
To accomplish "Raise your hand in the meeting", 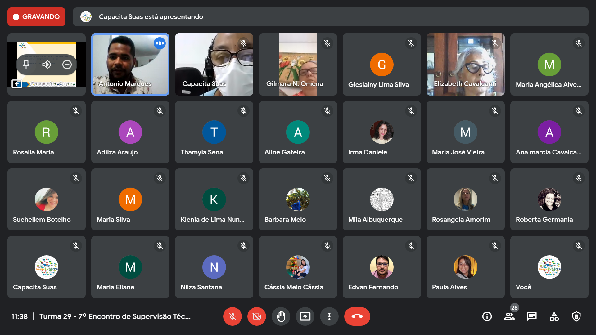I will [x=281, y=316].
